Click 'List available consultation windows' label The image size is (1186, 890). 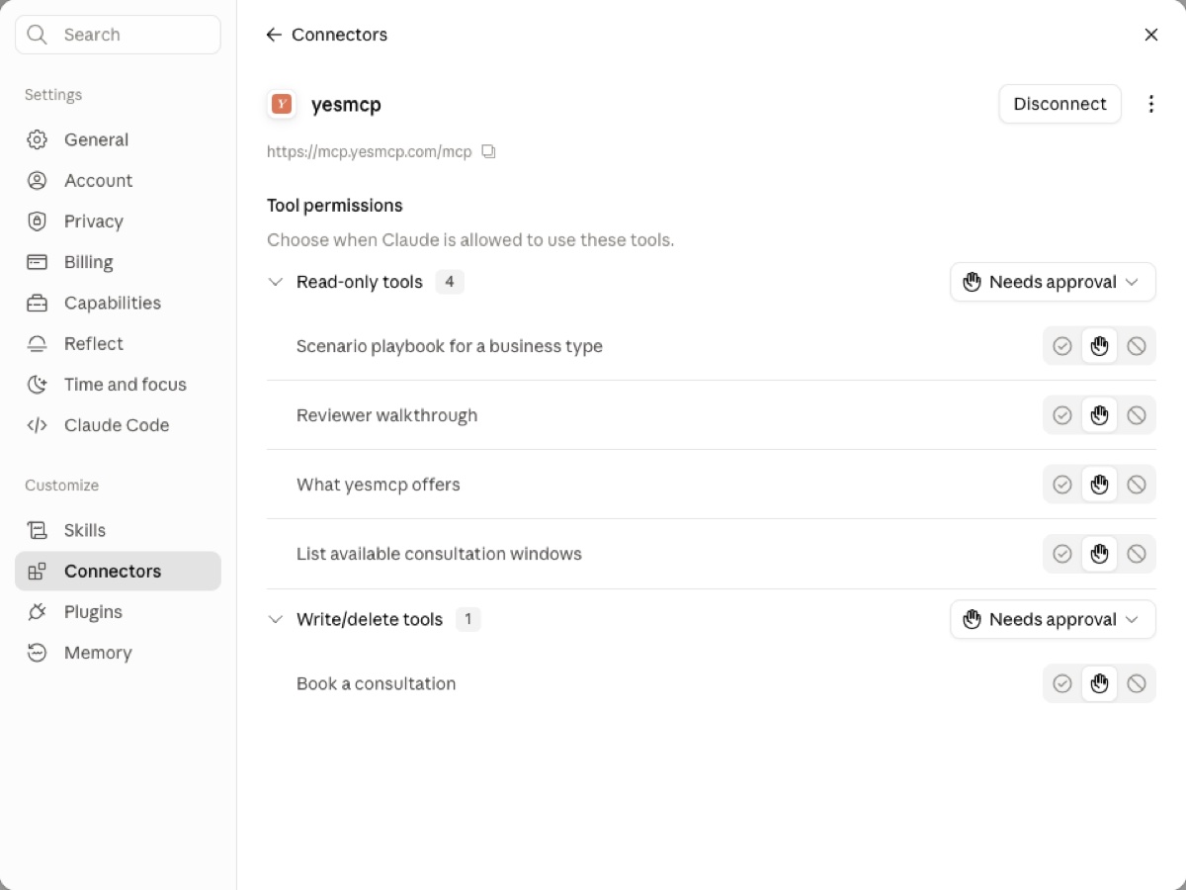point(439,554)
